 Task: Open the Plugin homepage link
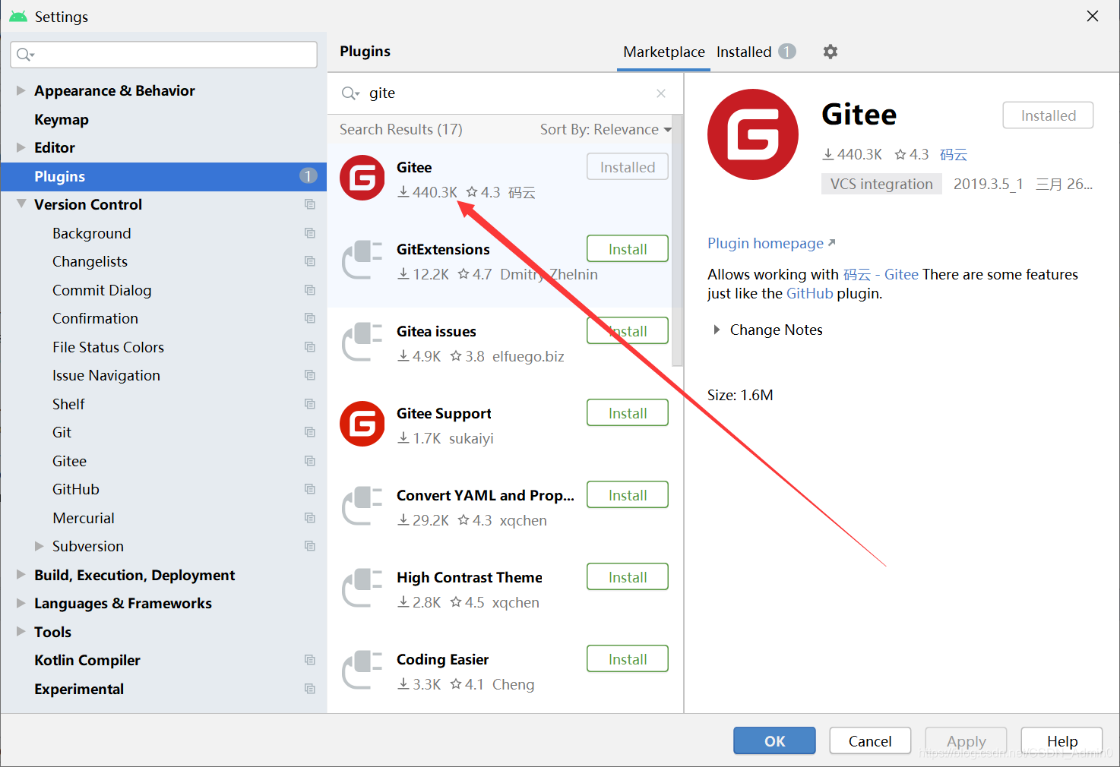[x=766, y=243]
